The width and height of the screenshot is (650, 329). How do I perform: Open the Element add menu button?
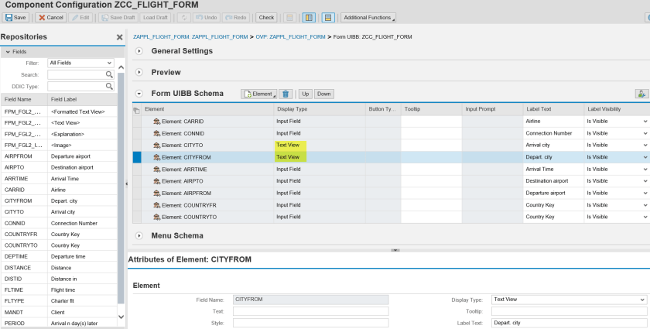click(258, 94)
